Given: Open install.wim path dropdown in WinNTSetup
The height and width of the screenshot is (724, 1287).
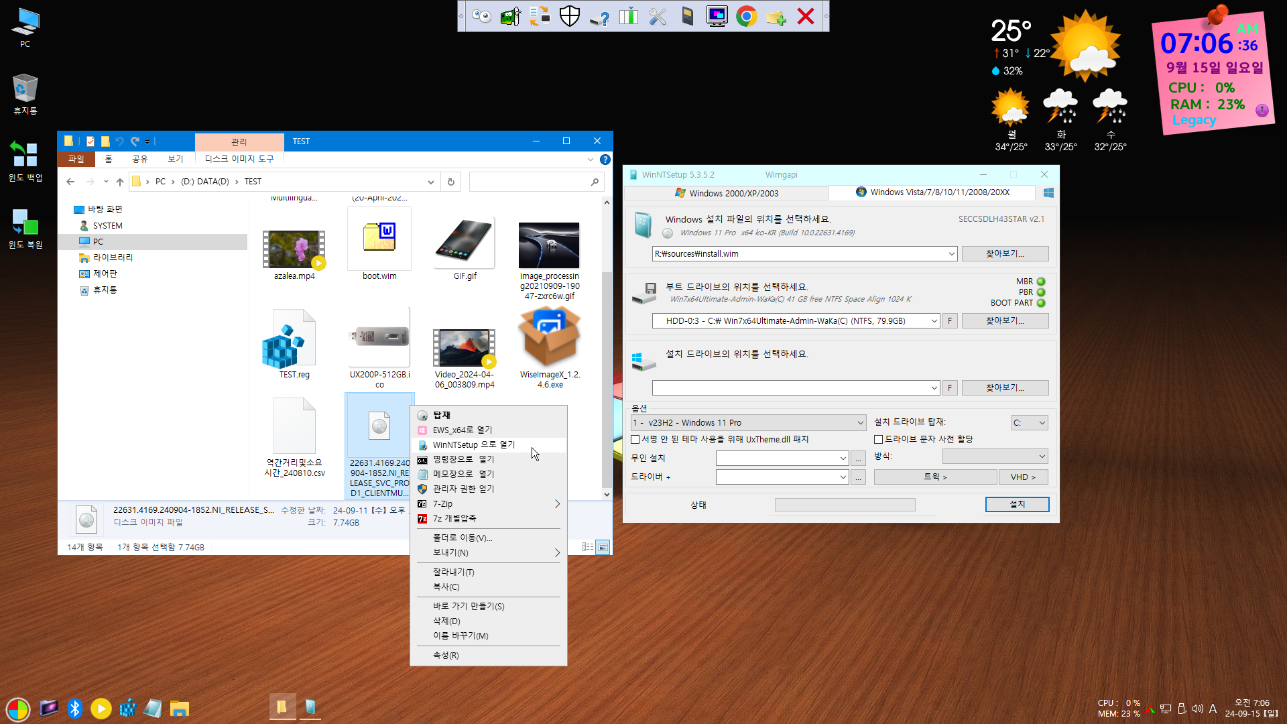Looking at the screenshot, I should pyautogui.click(x=951, y=254).
